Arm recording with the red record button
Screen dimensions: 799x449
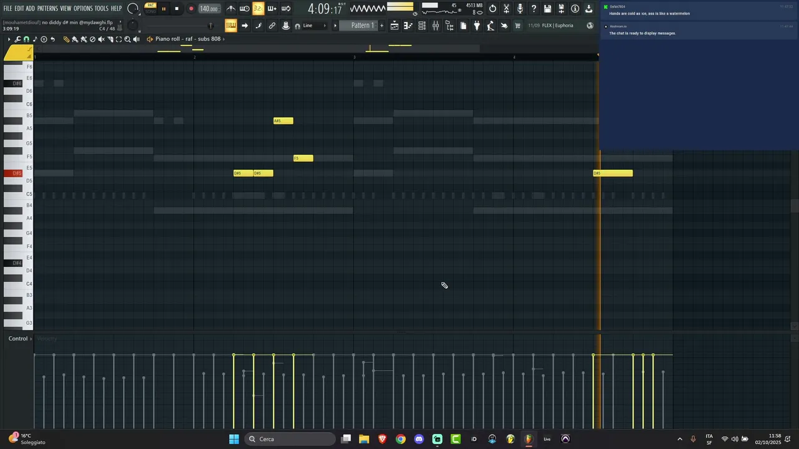[191, 9]
